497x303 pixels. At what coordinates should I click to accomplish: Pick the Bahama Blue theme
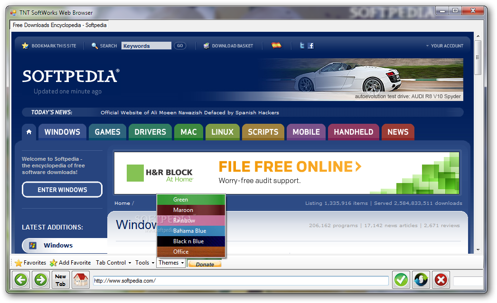[191, 231]
